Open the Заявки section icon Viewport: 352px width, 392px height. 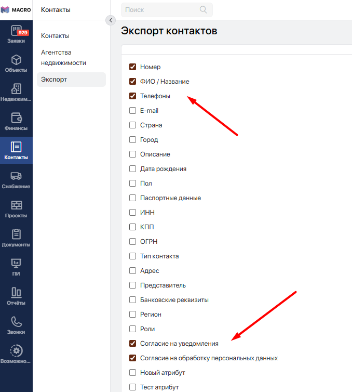(x=16, y=31)
